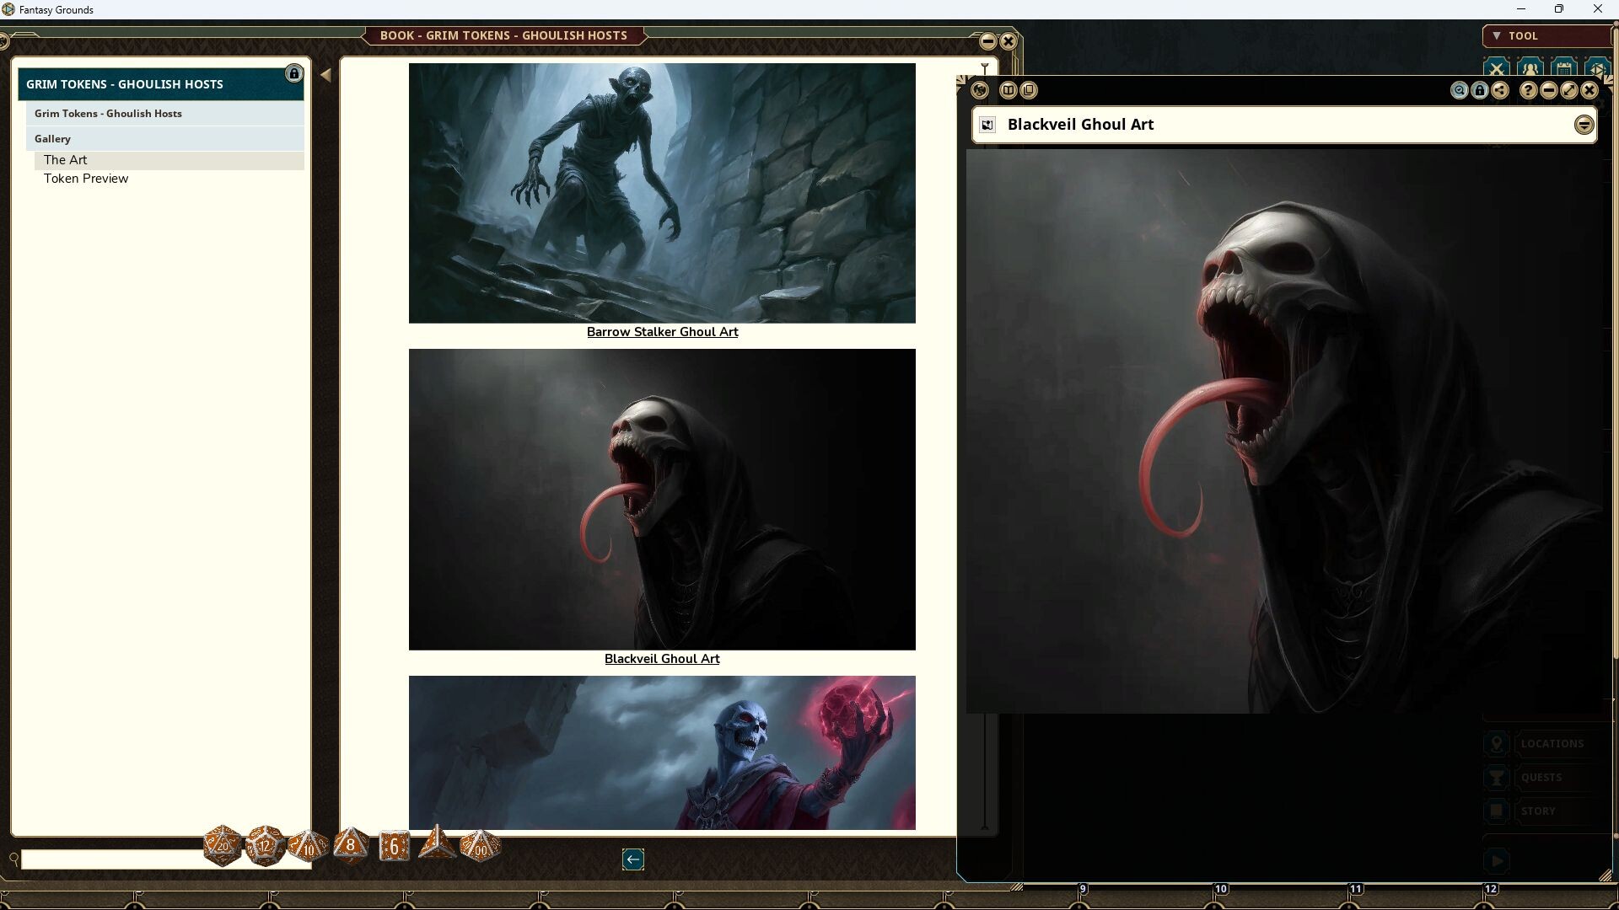The height and width of the screenshot is (910, 1619).
Task: Pick the d8 die
Action: point(351,845)
